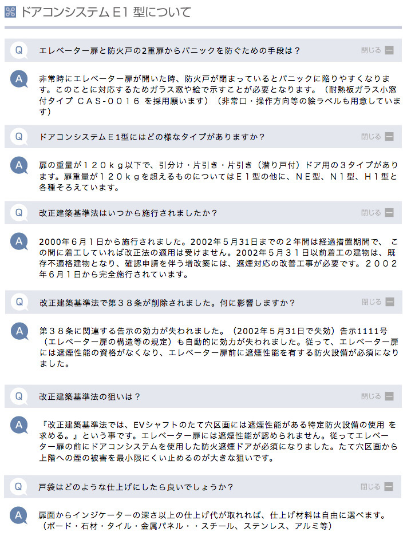This screenshot has height=536, width=407.
Task: Collapse the ドアコンシステムE1型 types answer via minus icon
Action: (389, 137)
